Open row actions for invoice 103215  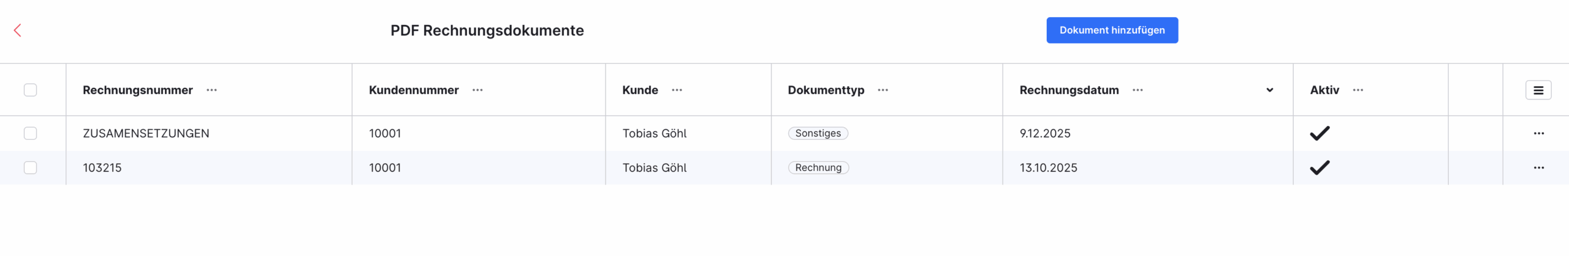coord(1538,167)
